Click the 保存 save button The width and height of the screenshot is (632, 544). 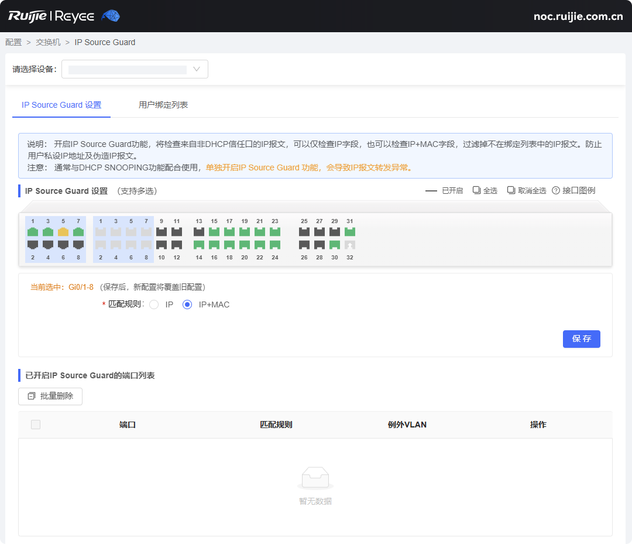point(581,339)
